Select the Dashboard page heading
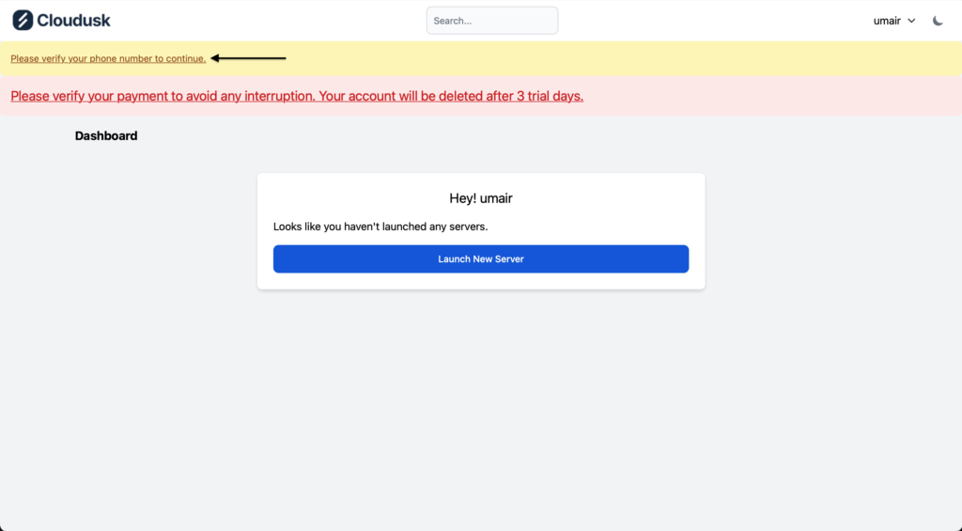Screen dimensions: 962x531 pos(106,136)
